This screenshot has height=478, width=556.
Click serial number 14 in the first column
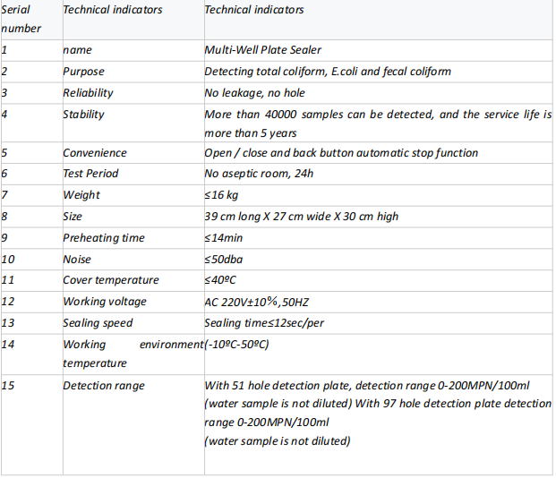point(9,345)
